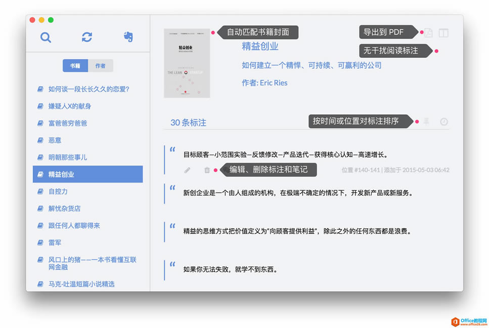
Task: Sync notes using the refresh arrows icon
Action: [86, 37]
